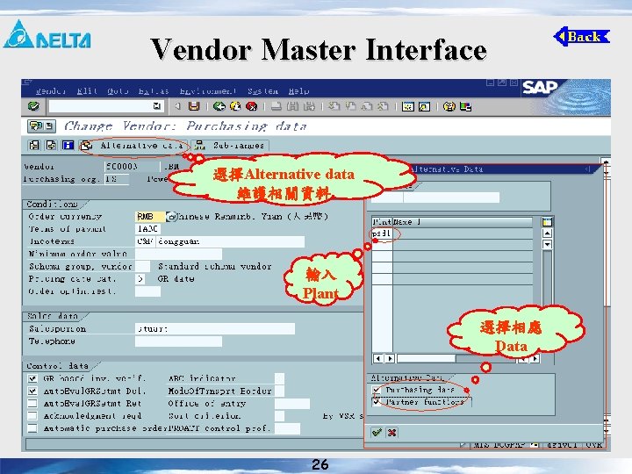Click the yellow Help icon
The width and height of the screenshot is (632, 474).
tap(449, 106)
